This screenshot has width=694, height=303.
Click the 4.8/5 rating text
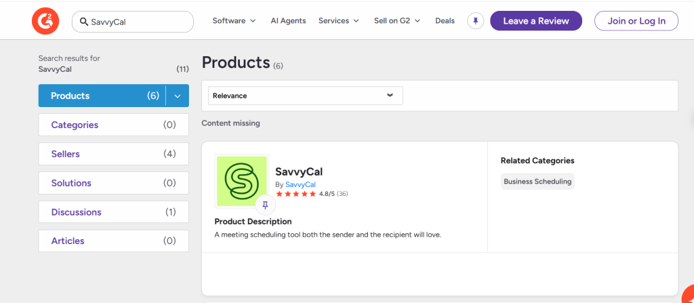click(327, 194)
